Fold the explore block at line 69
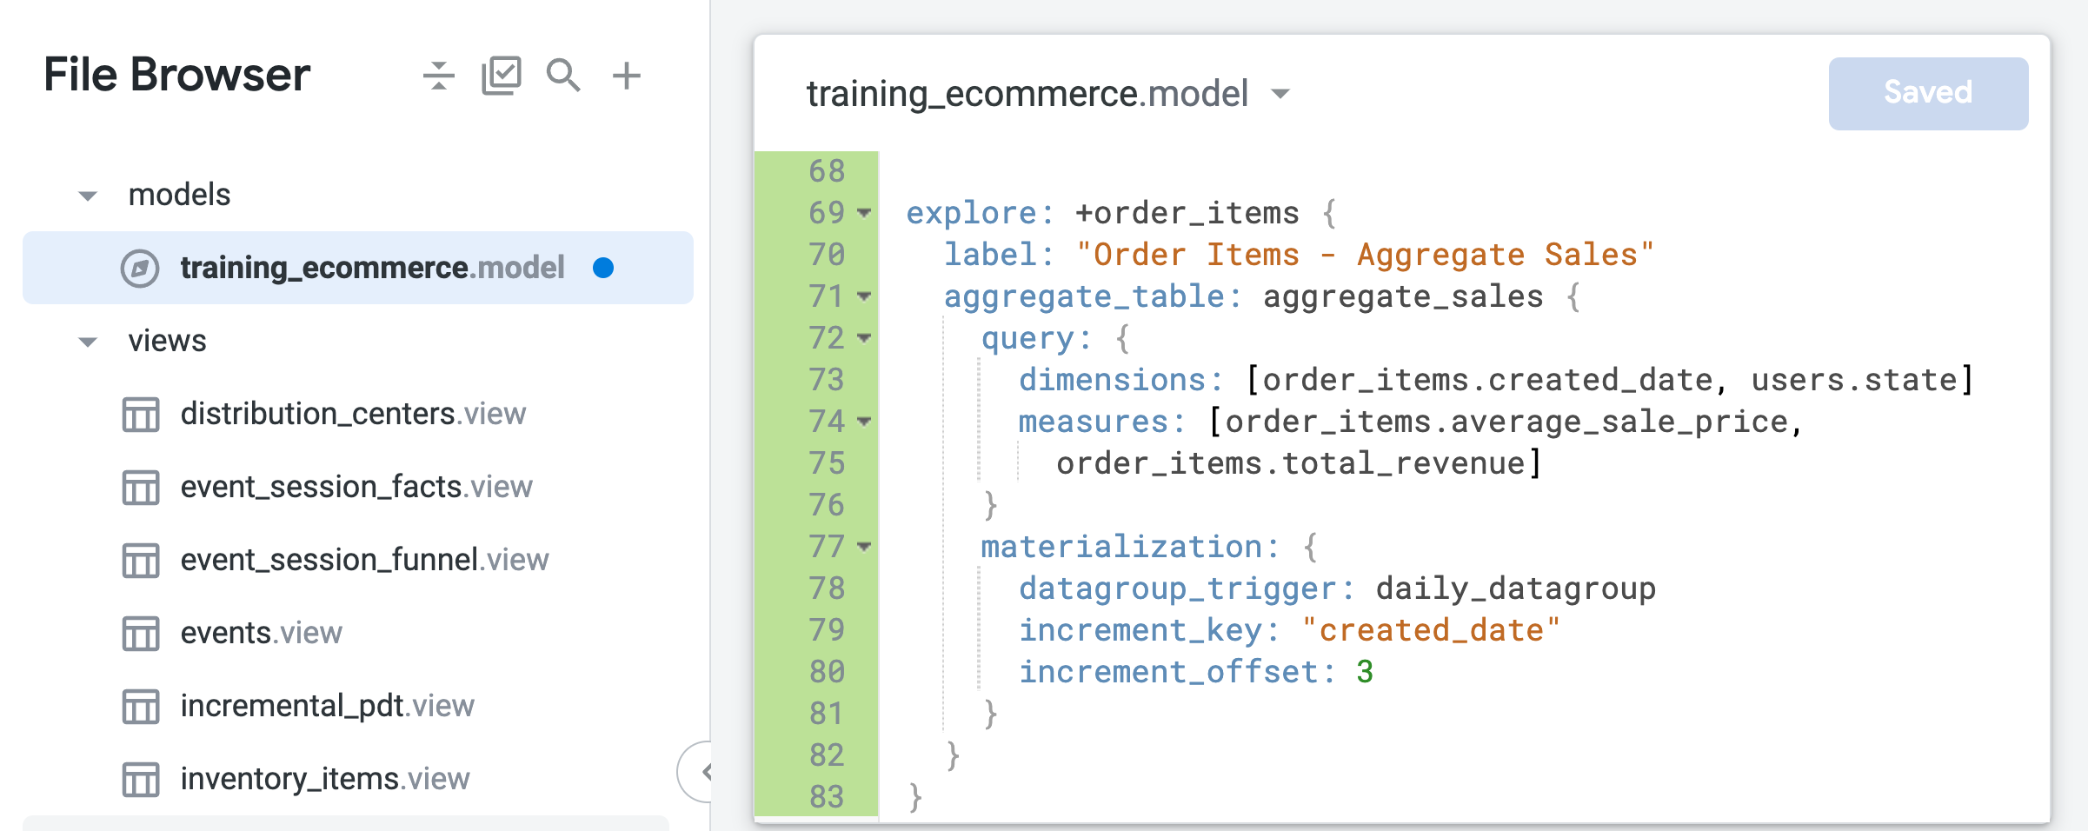 pyautogui.click(x=864, y=213)
